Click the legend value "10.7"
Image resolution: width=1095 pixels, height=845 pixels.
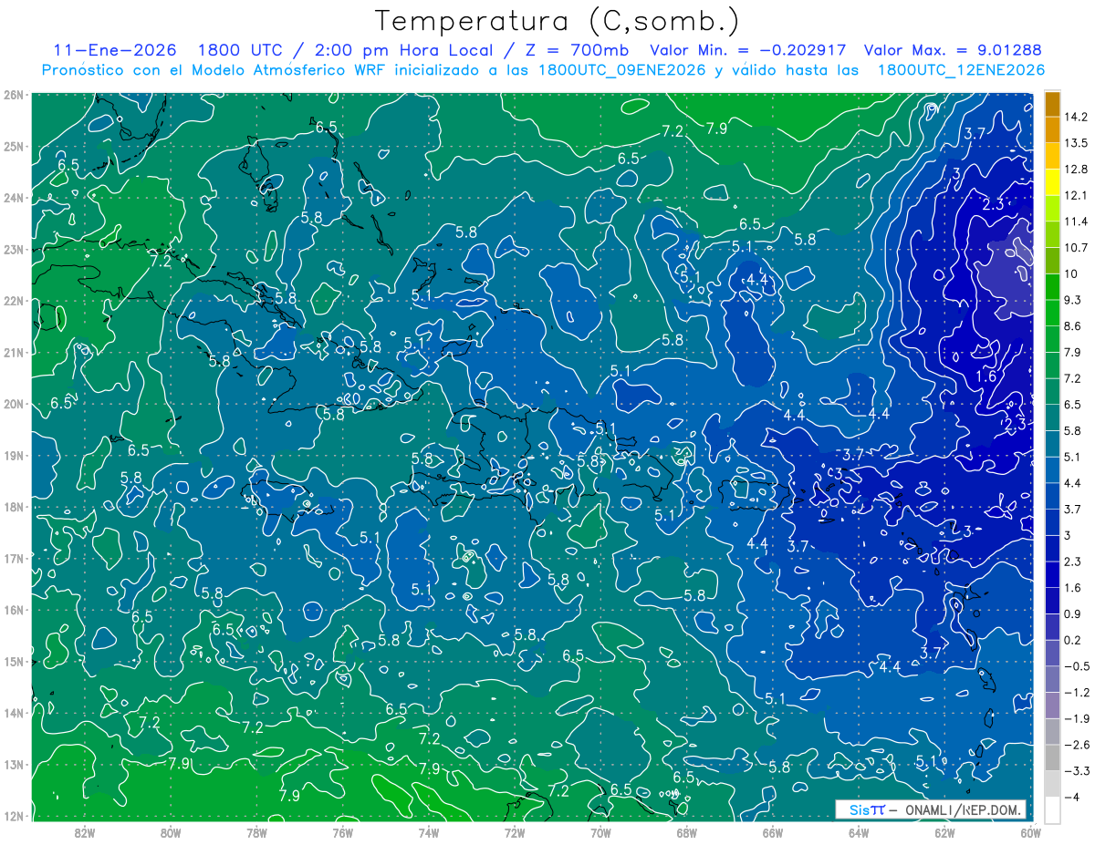pyautogui.click(x=1076, y=248)
